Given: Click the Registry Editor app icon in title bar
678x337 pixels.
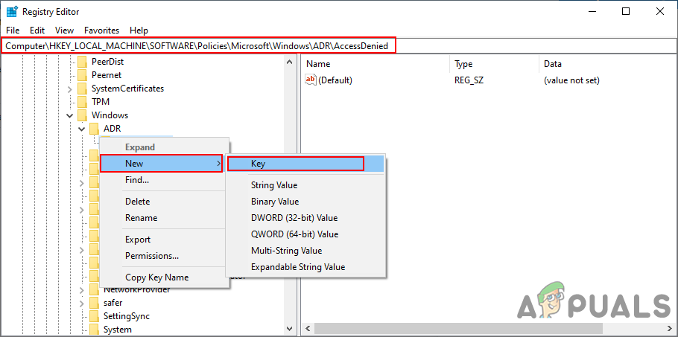Looking at the screenshot, I should tap(12, 12).
